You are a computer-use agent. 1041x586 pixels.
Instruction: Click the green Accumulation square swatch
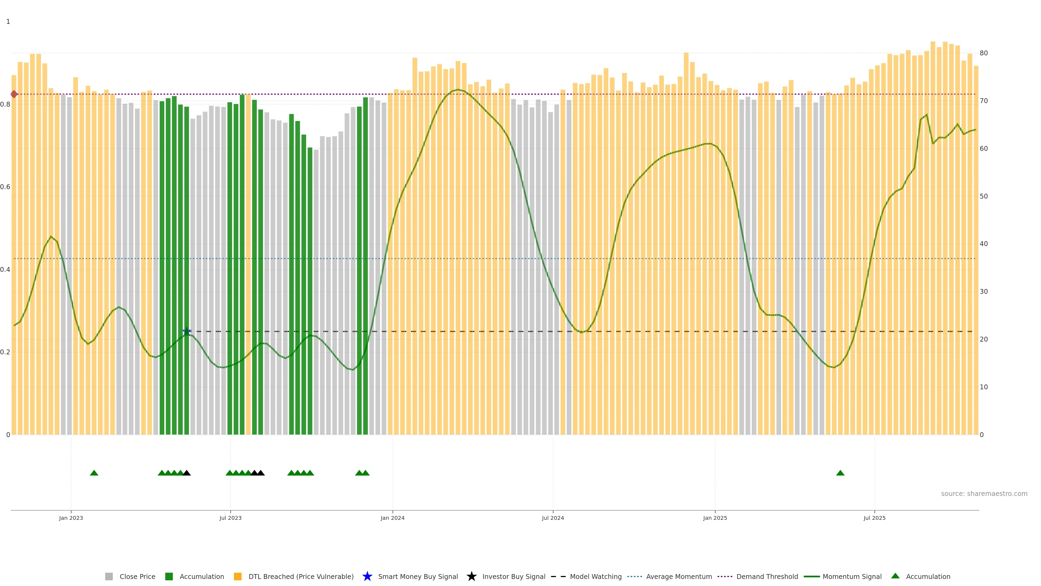point(169,576)
